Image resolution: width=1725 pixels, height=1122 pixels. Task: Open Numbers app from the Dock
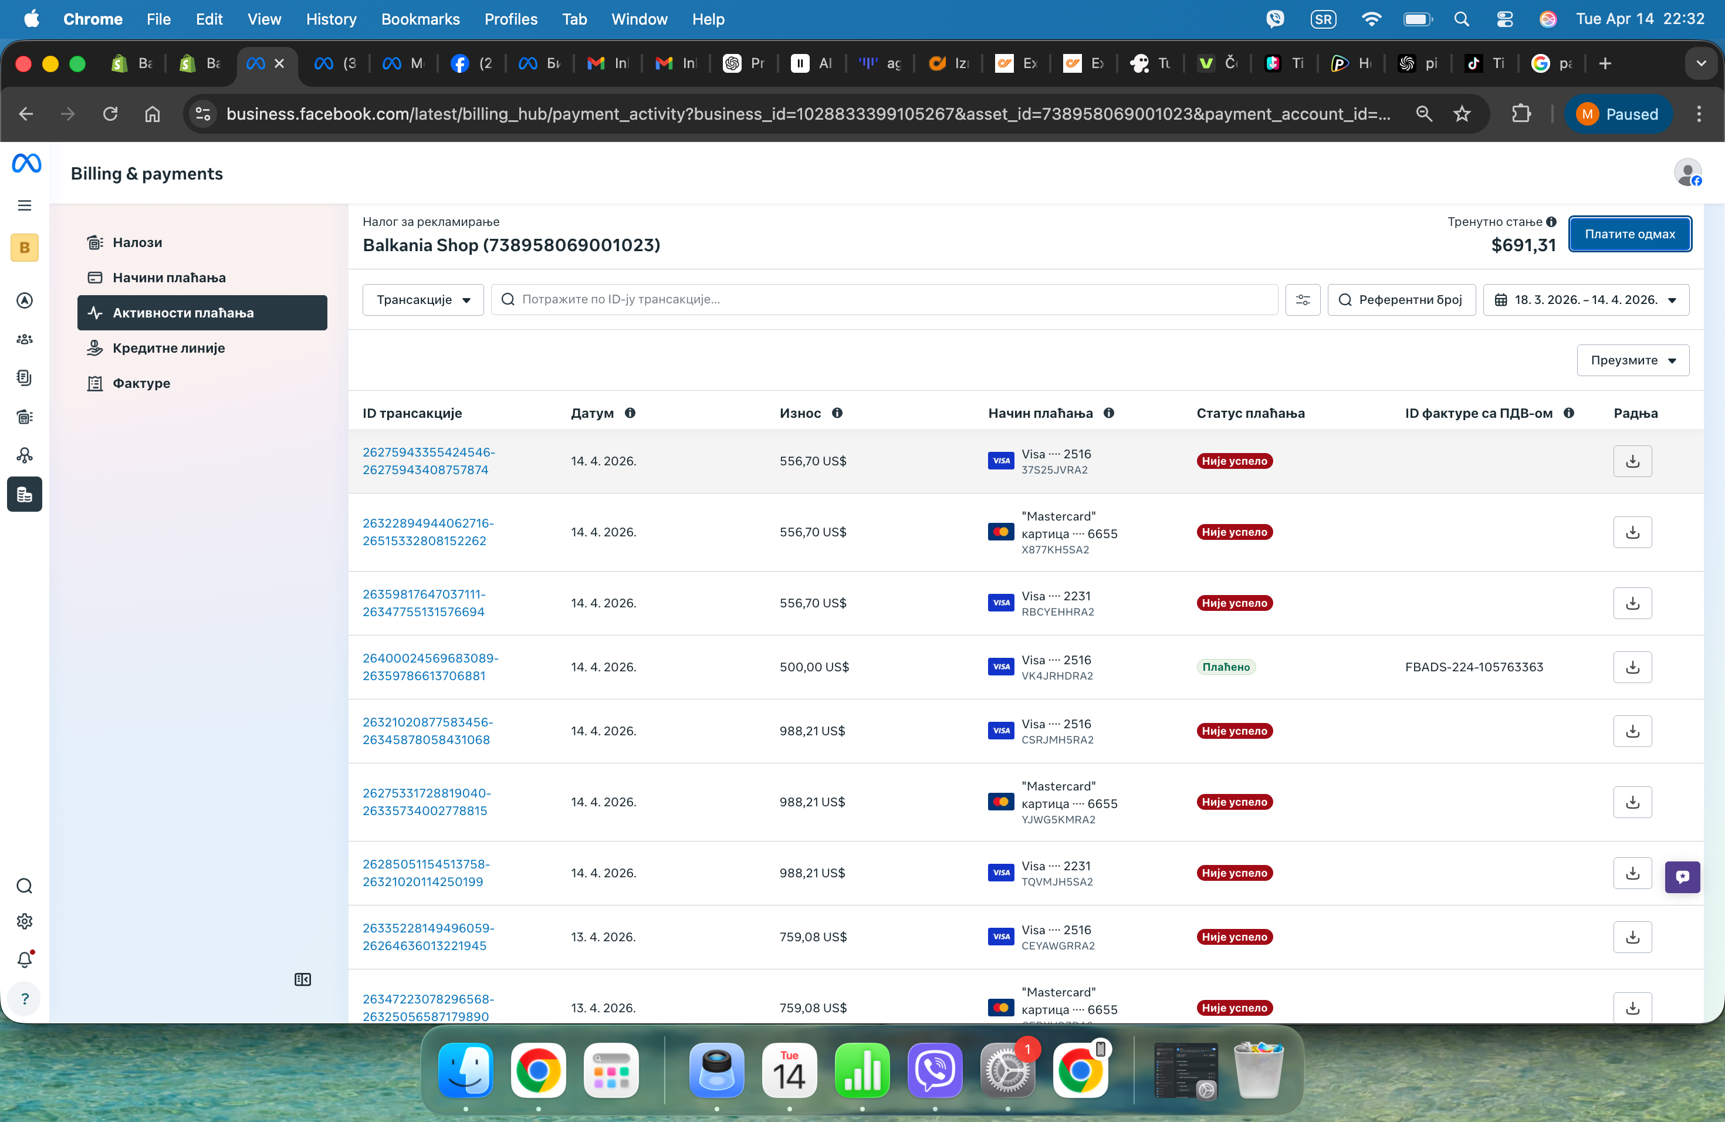pyautogui.click(x=862, y=1070)
